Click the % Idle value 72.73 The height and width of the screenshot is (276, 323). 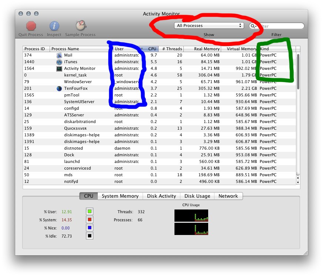67,236
